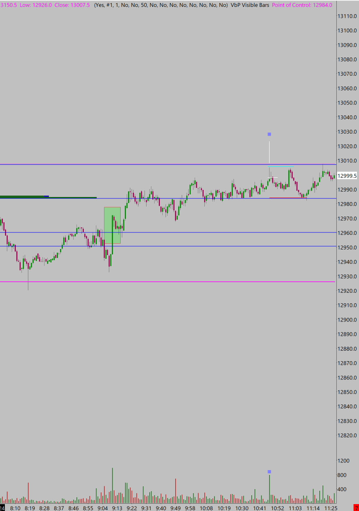Click the 12980.0 price scale label
Screen dimensions: 359x511
click(x=347, y=204)
